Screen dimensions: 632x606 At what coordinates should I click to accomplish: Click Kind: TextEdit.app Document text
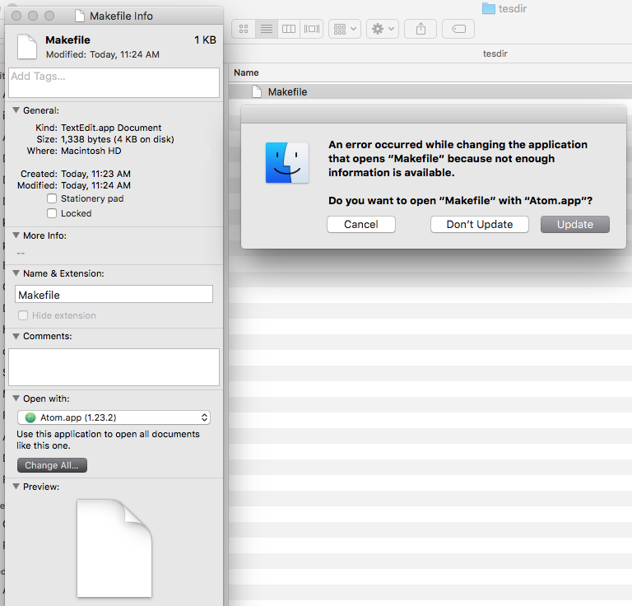coord(99,128)
